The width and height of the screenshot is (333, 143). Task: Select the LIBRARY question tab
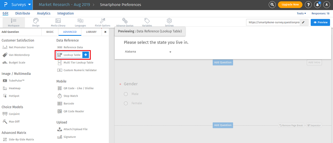pos(91,32)
